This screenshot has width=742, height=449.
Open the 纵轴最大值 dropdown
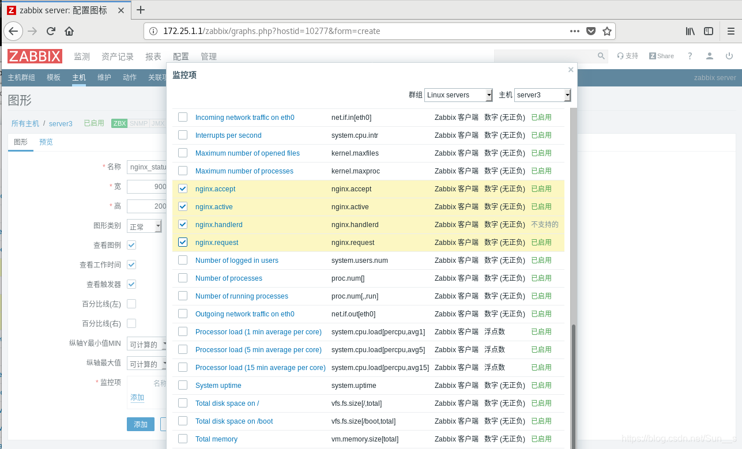[147, 364]
